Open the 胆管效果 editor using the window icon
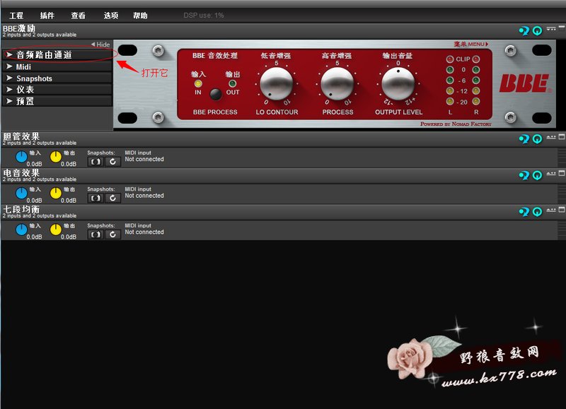The width and height of the screenshot is (566, 409). coord(562,137)
